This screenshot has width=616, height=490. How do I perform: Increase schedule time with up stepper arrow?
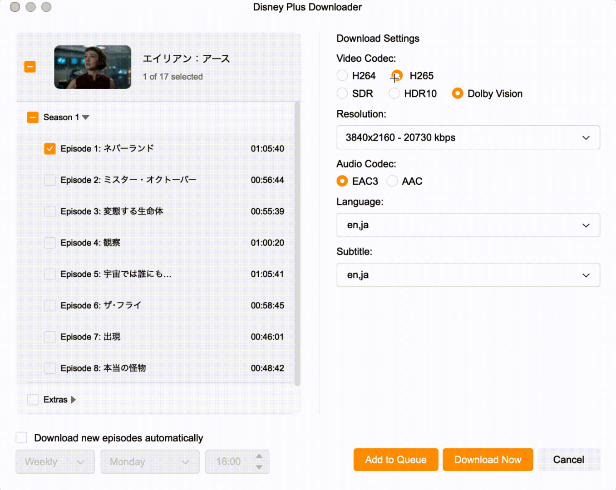click(x=259, y=456)
